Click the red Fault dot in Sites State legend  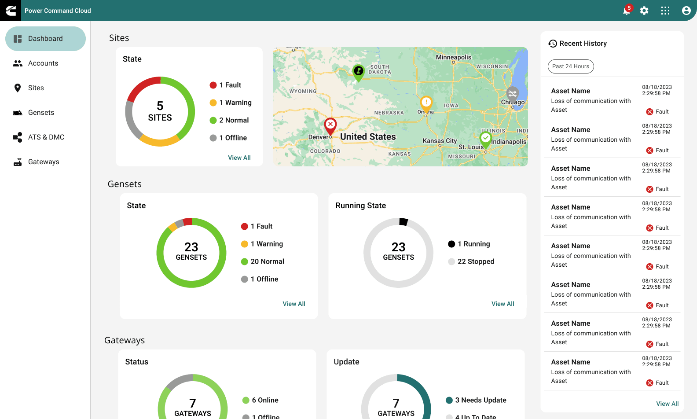[213, 85]
